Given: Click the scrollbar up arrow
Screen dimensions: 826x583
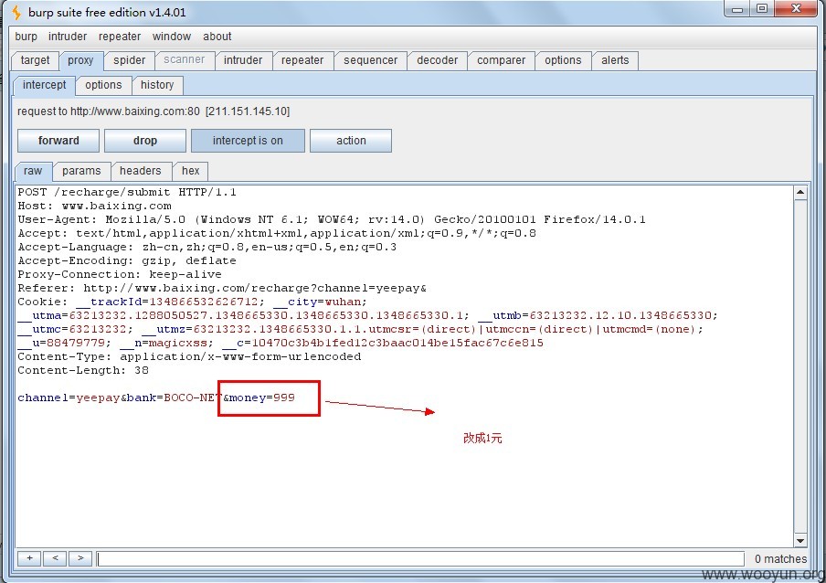Looking at the screenshot, I should point(800,192).
